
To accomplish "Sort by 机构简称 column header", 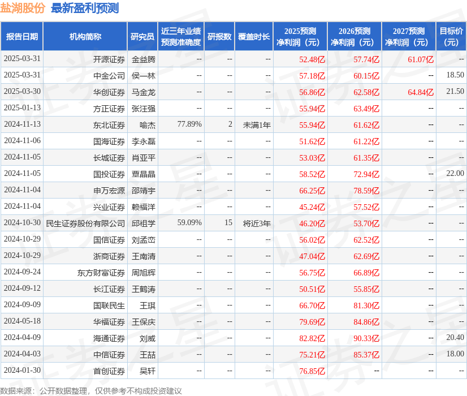I will pyautogui.click(x=85, y=36).
